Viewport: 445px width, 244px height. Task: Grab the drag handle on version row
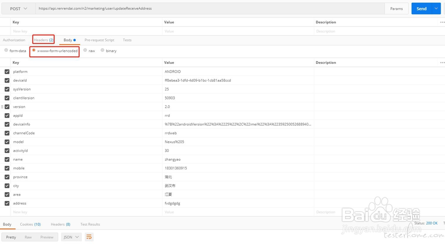pyautogui.click(x=2, y=107)
